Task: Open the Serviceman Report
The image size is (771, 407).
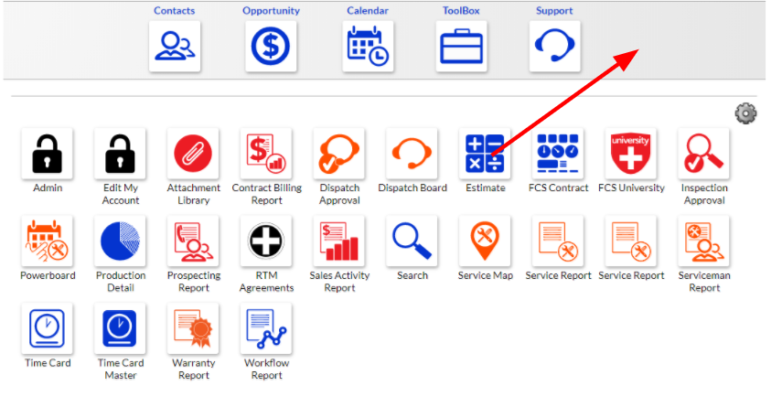Action: [x=703, y=241]
